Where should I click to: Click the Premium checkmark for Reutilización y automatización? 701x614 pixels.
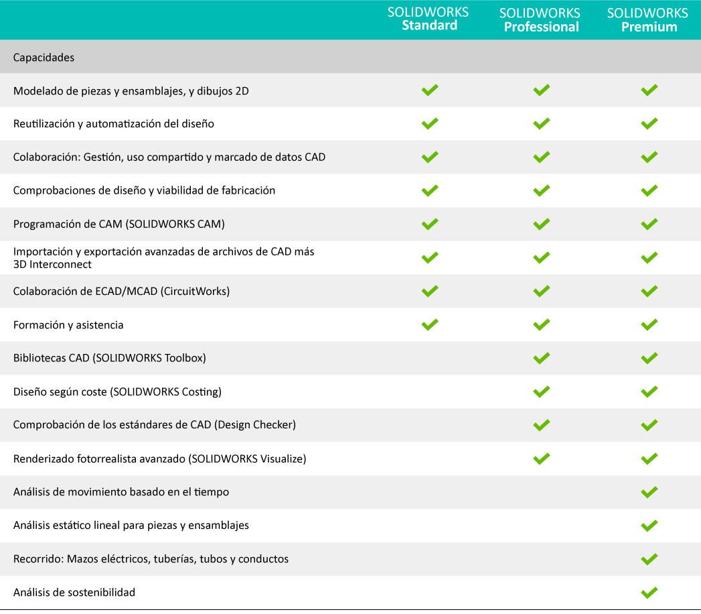click(649, 123)
